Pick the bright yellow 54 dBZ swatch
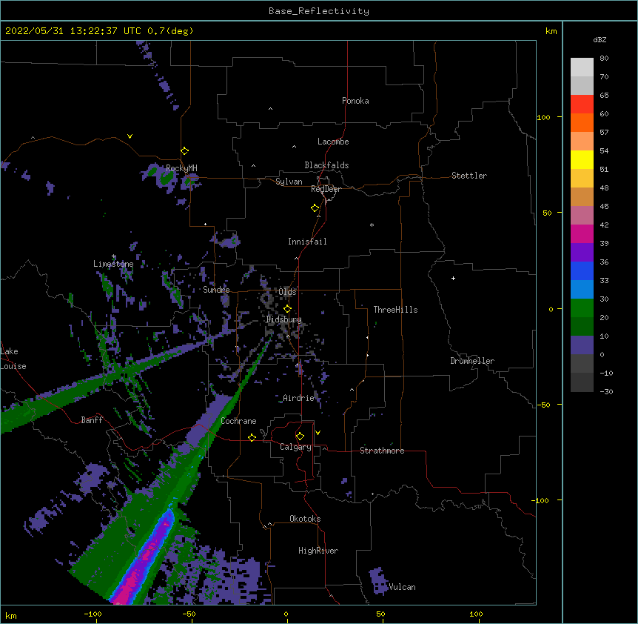 (x=582, y=159)
